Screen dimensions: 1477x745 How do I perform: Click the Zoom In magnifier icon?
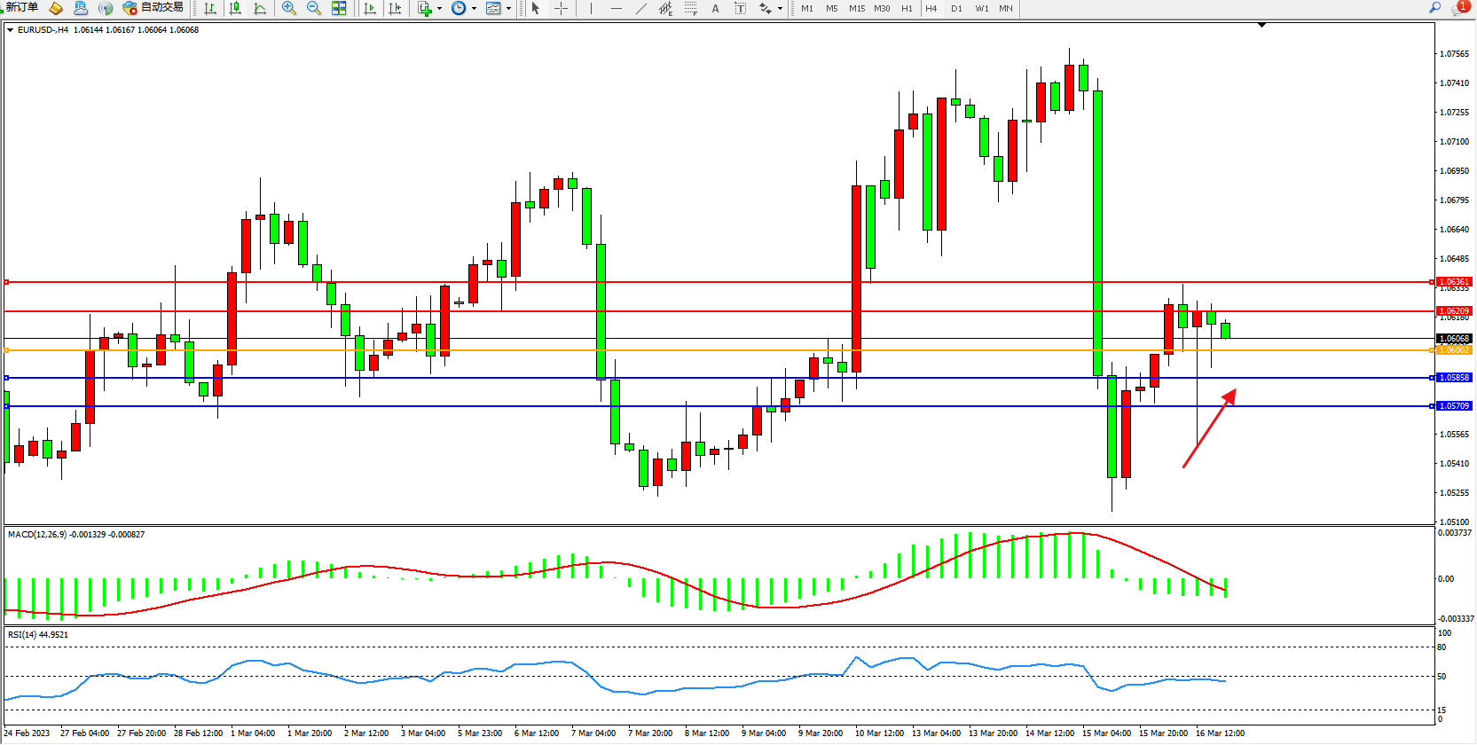(288, 8)
